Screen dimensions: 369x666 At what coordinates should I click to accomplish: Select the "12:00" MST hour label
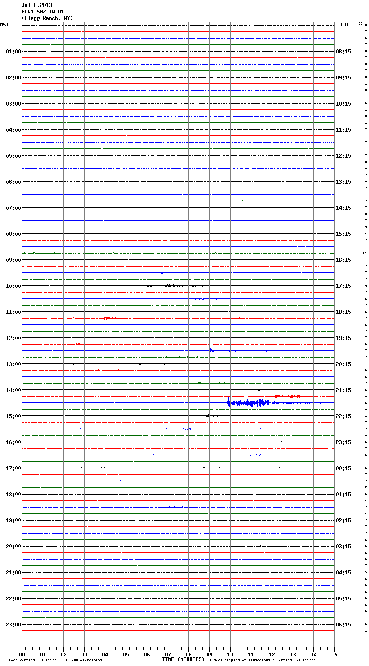tap(13, 338)
